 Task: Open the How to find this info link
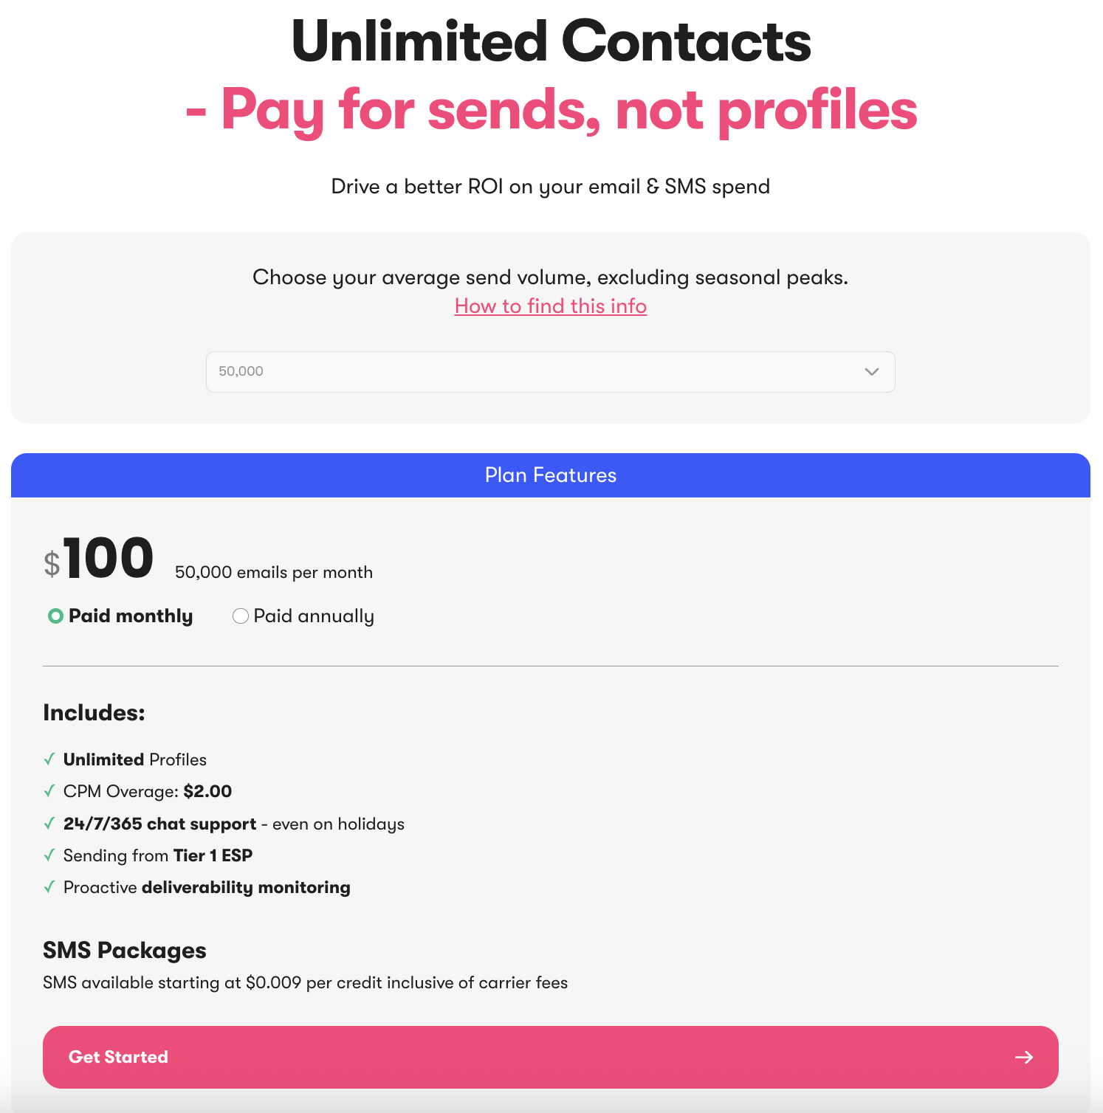tap(550, 306)
